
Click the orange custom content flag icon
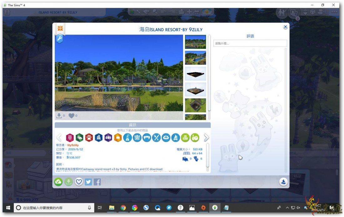click(x=60, y=28)
